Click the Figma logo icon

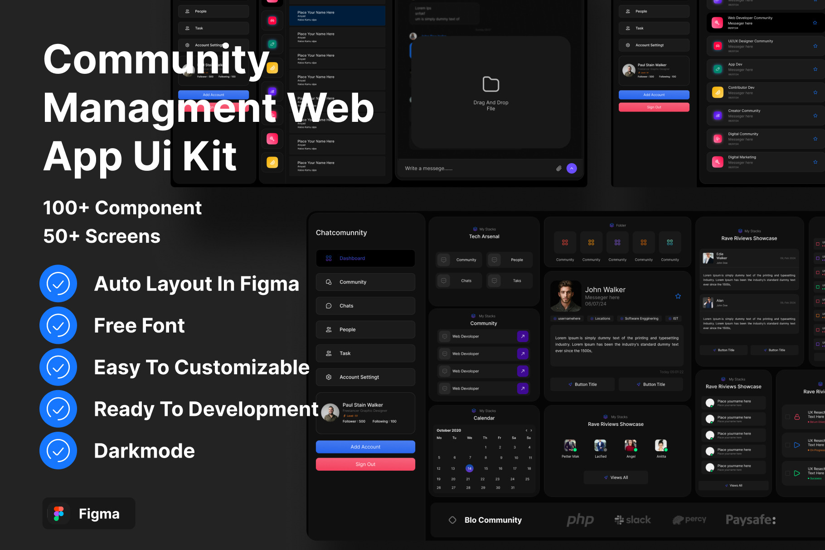[x=59, y=514]
